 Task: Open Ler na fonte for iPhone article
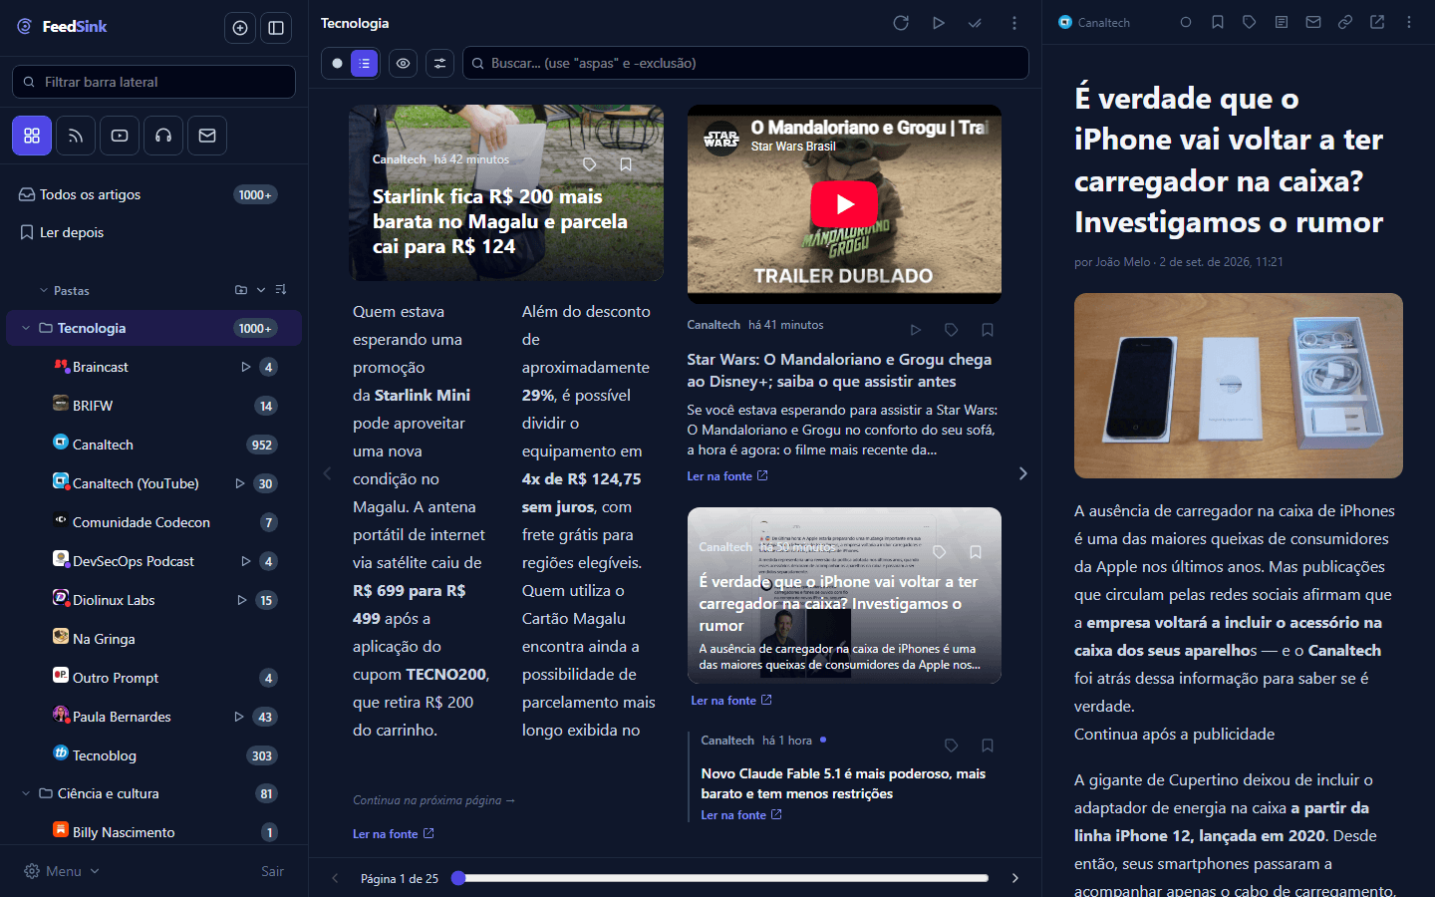click(731, 701)
